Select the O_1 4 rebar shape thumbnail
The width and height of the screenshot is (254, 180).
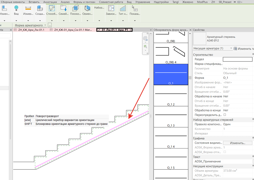tap(171, 138)
